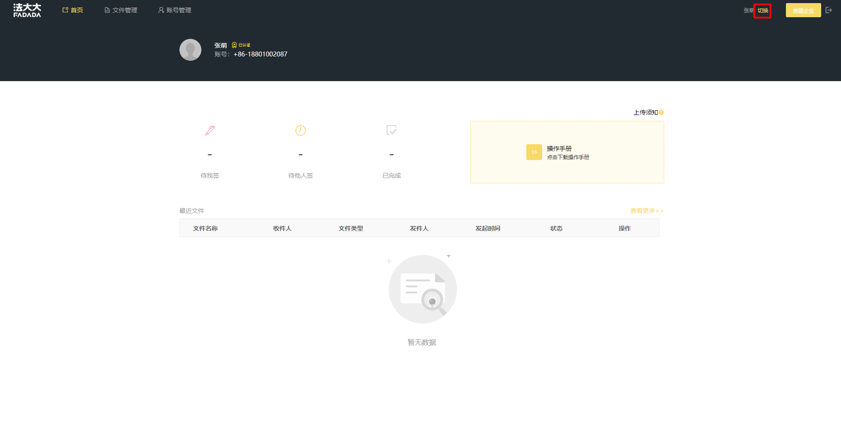This screenshot has width=841, height=421.
Task: Click the logout icon in the header
Action: coord(829,10)
